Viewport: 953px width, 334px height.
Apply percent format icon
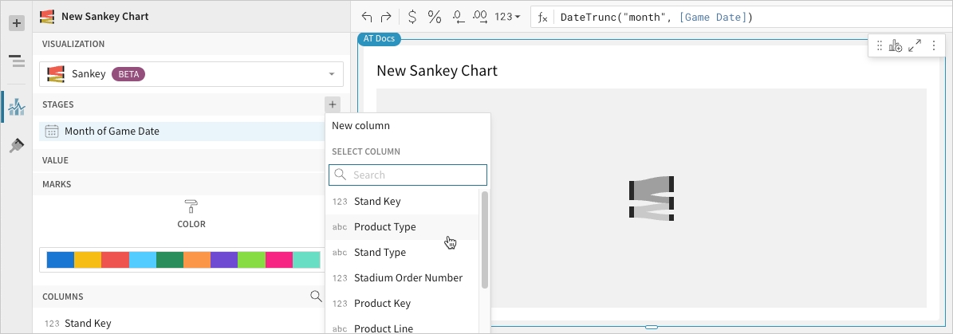click(435, 17)
